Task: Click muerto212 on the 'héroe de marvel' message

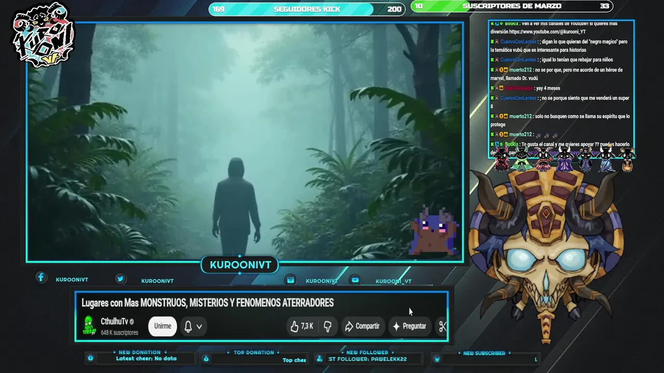Action: tap(520, 70)
